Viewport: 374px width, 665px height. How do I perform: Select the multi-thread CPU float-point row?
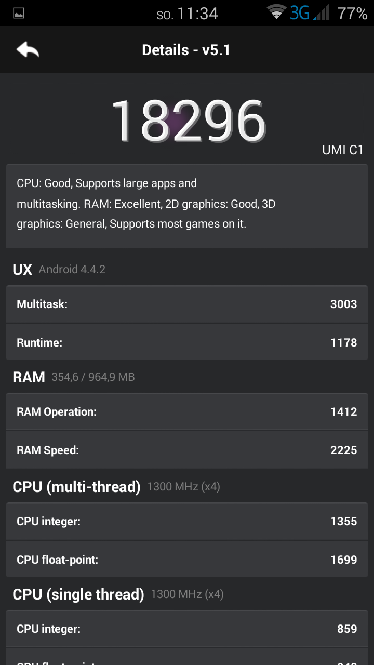tap(187, 560)
